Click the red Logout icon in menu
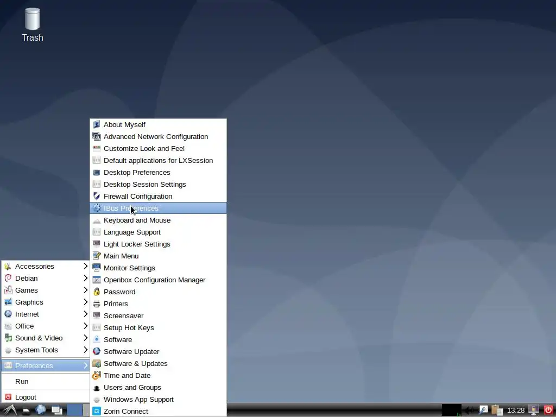The image size is (556, 417). (x=8, y=397)
